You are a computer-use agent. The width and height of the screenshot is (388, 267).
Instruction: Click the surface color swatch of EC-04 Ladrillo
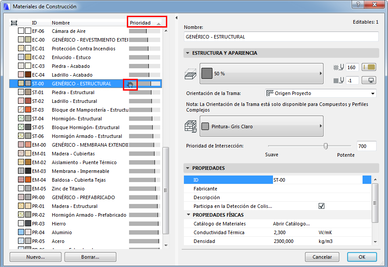28,75
